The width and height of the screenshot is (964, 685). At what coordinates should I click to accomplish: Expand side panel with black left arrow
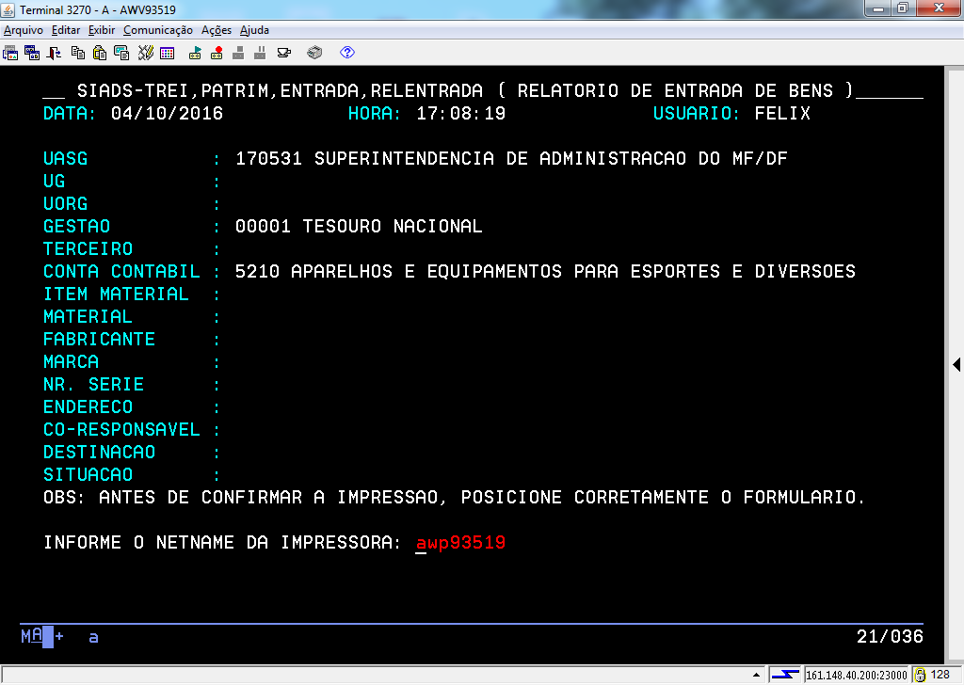click(956, 364)
